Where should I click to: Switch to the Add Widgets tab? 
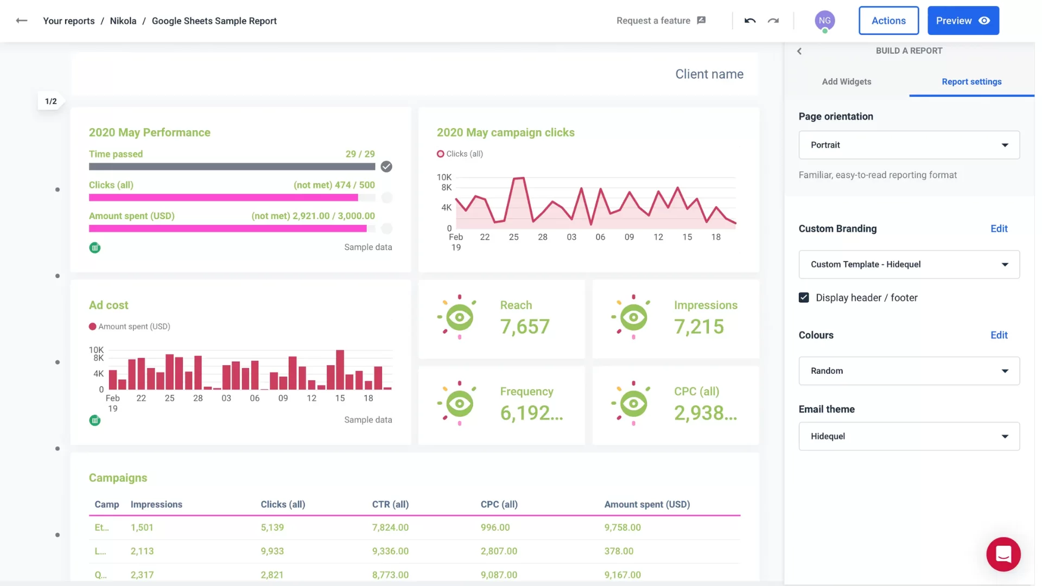pyautogui.click(x=847, y=82)
